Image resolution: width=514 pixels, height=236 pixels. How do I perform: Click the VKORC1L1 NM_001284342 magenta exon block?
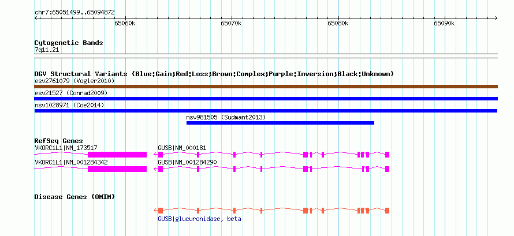pos(117,169)
